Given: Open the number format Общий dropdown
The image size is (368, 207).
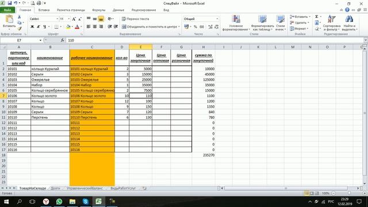Looking at the screenshot, I should tap(217, 19).
